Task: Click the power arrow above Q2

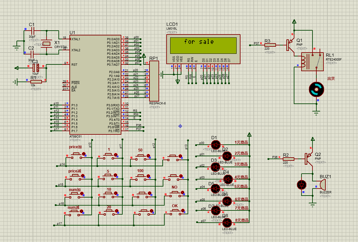Action: (313, 139)
